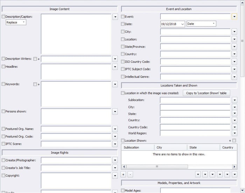This screenshot has width=245, height=193.
Task: Remove a row with the minus button below table
Action: coord(130,175)
